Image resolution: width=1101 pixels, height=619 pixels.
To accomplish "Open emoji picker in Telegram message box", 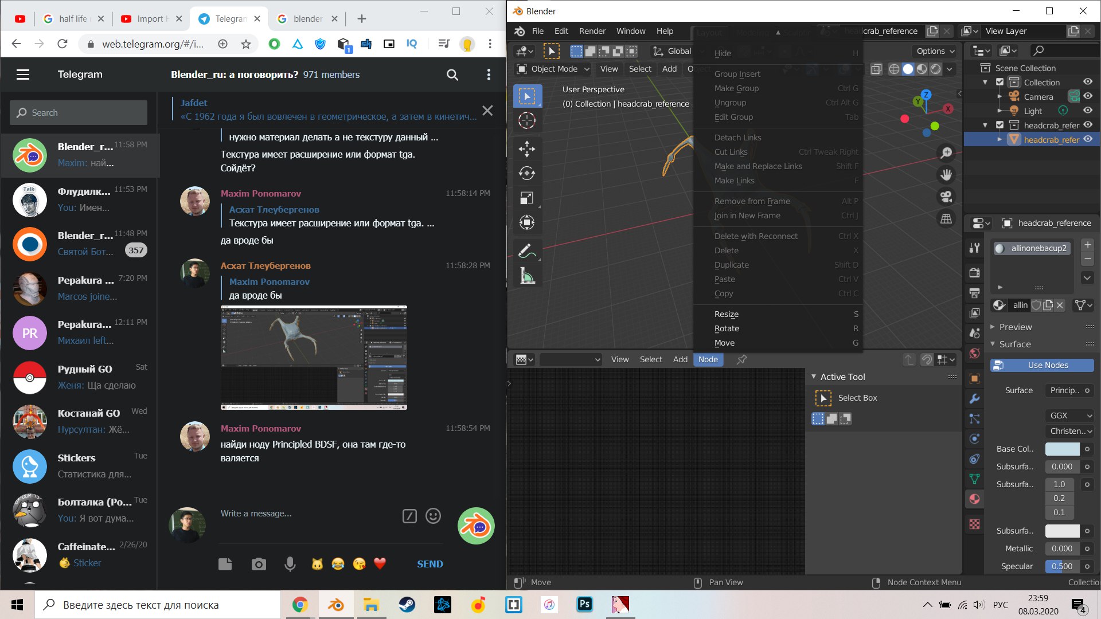I will coord(434,516).
